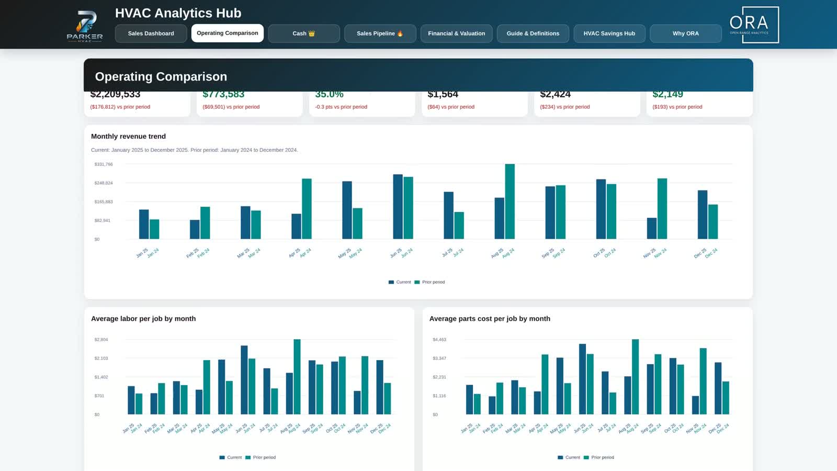The height and width of the screenshot is (471, 837).
Task: Click the Aug 24 bar in Monthly revenue trend
Action: click(510, 201)
